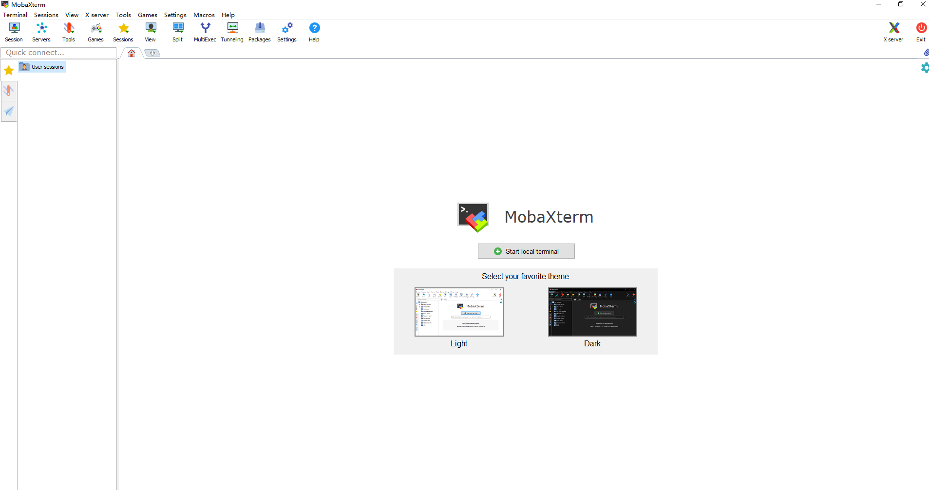Choose the Light theme thumbnail
Screen dimensions: 929x490
459,312
